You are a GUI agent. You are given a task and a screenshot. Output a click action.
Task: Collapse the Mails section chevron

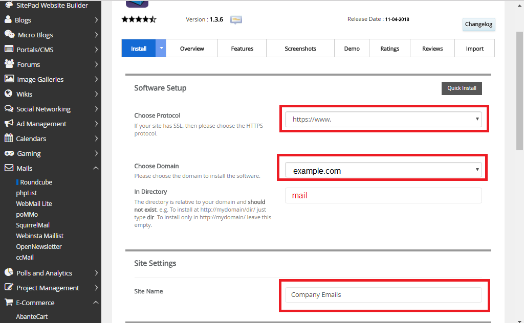(x=95, y=168)
